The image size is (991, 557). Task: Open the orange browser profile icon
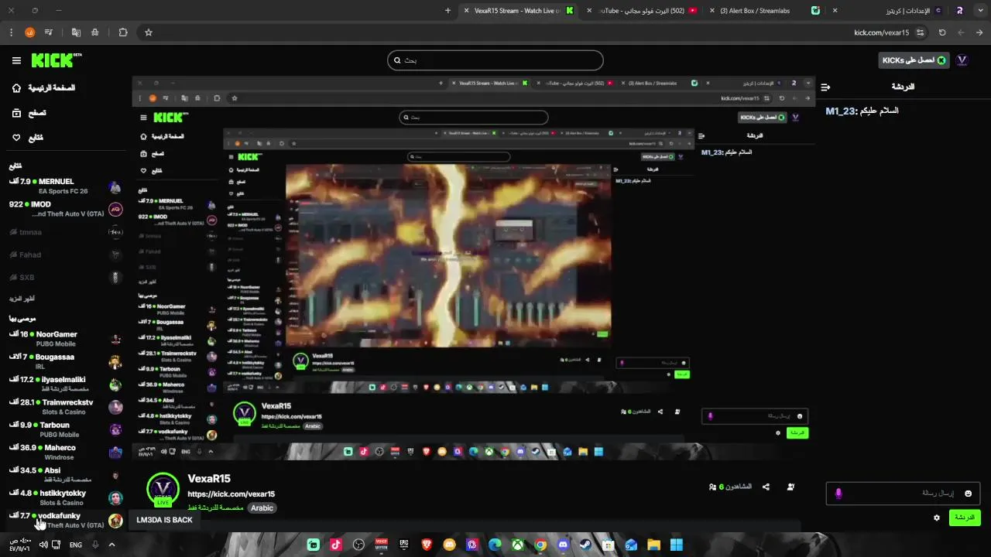[x=30, y=32]
